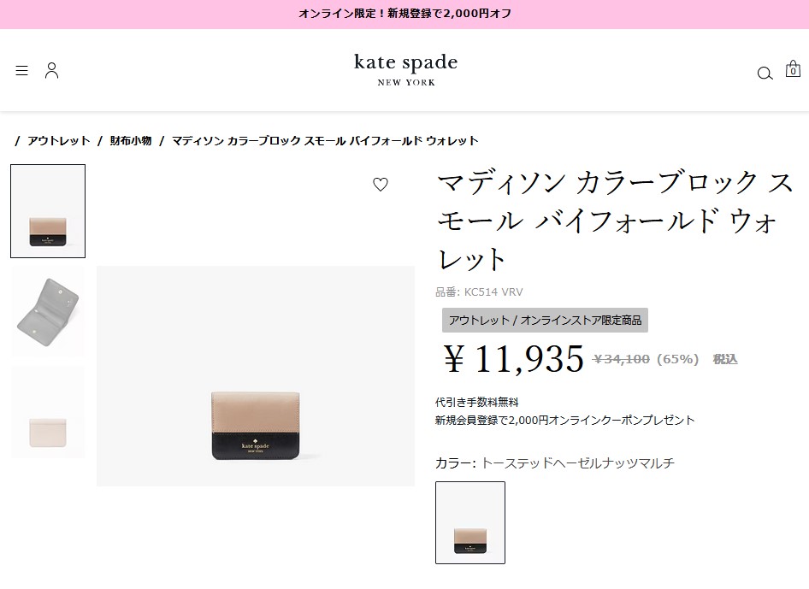This screenshot has height=589, width=809.
Task: Navigate to アウトレット breadcrumb
Action: [x=59, y=141]
